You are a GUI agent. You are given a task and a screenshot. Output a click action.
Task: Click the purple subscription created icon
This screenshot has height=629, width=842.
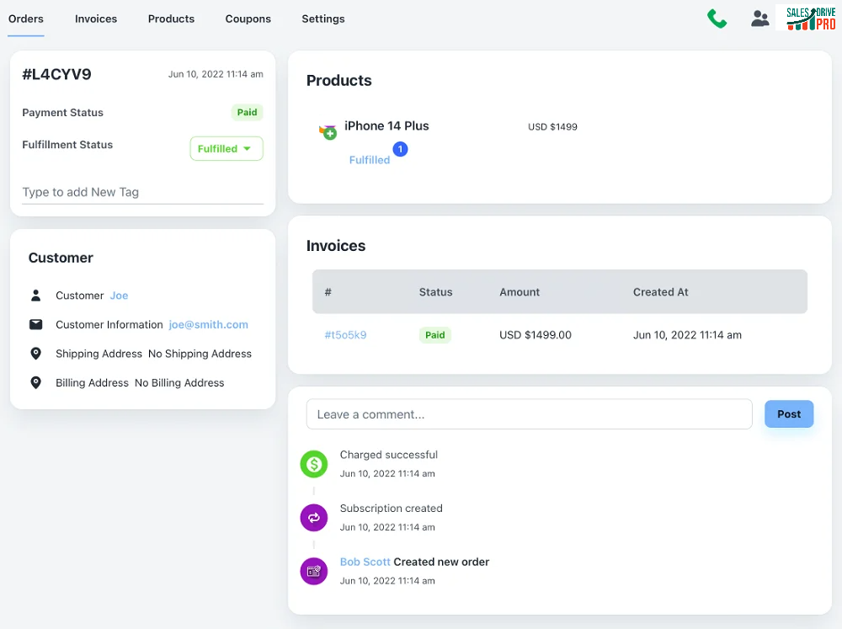tap(314, 518)
